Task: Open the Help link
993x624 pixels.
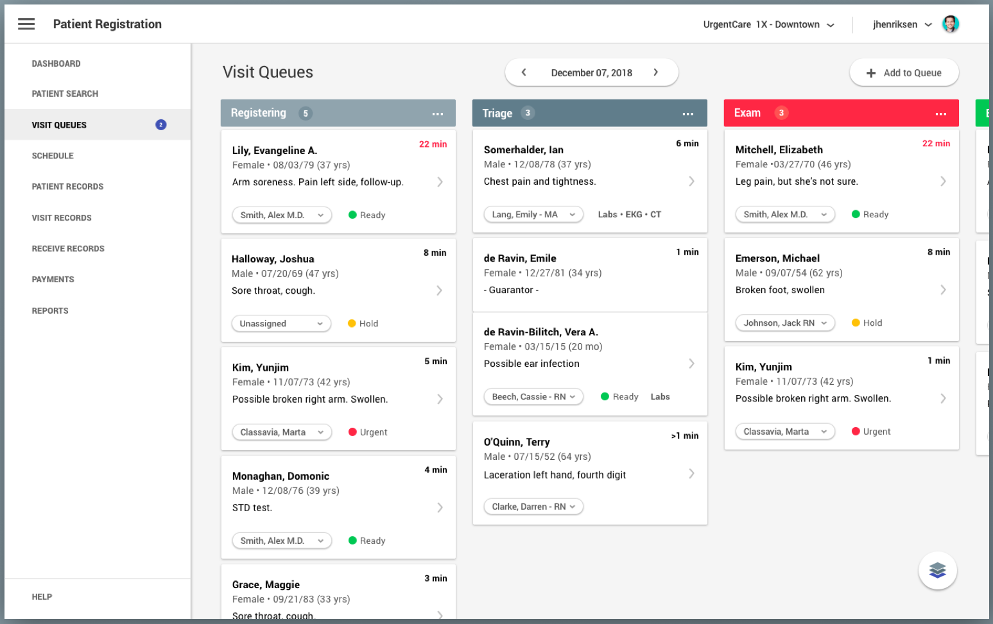Action: [x=42, y=597]
